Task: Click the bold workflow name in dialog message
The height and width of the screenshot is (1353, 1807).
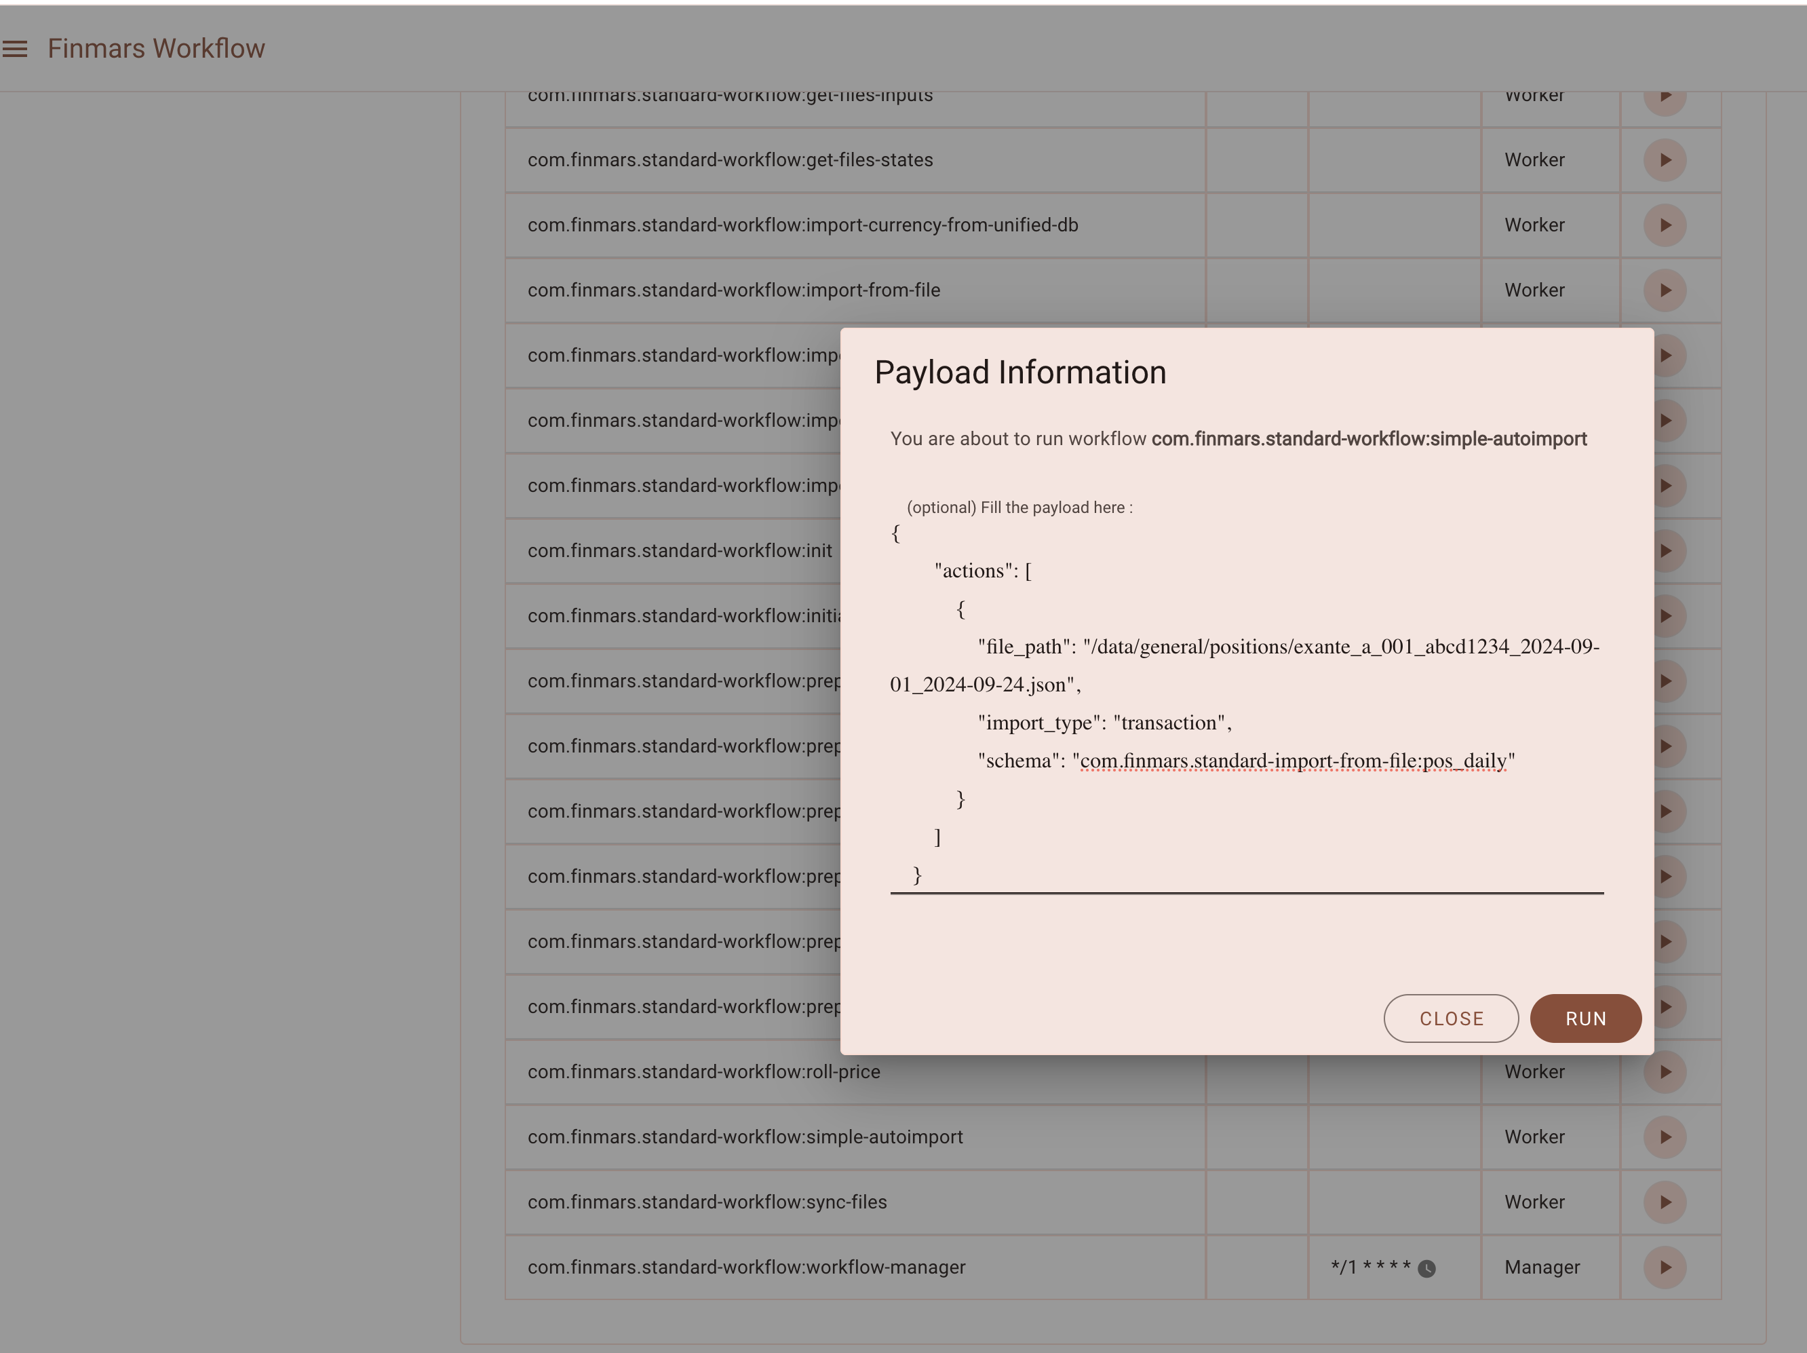Action: coord(1369,440)
